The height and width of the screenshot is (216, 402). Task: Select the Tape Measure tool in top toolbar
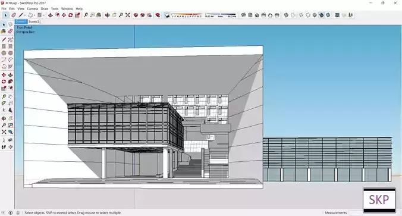[x=86, y=15]
